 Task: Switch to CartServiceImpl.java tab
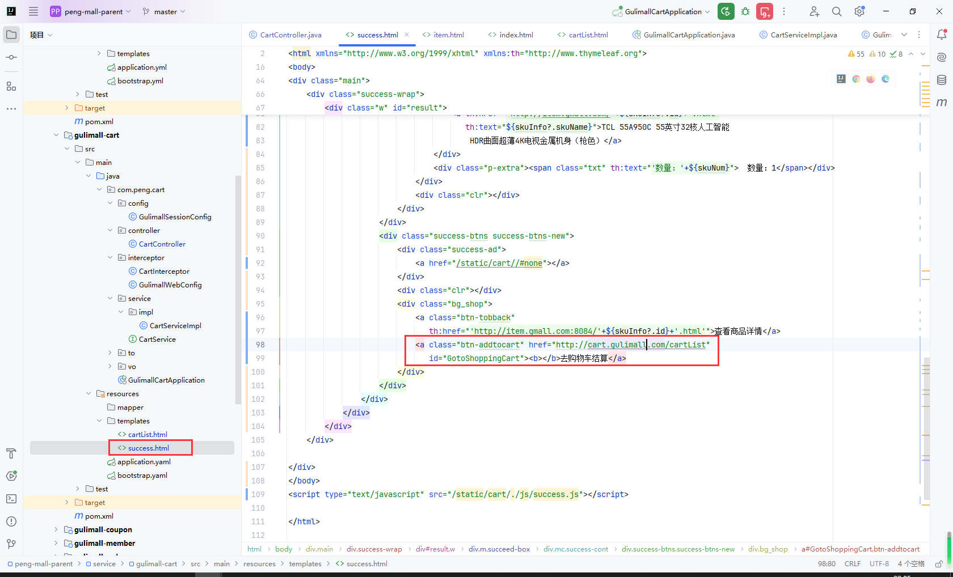798,35
